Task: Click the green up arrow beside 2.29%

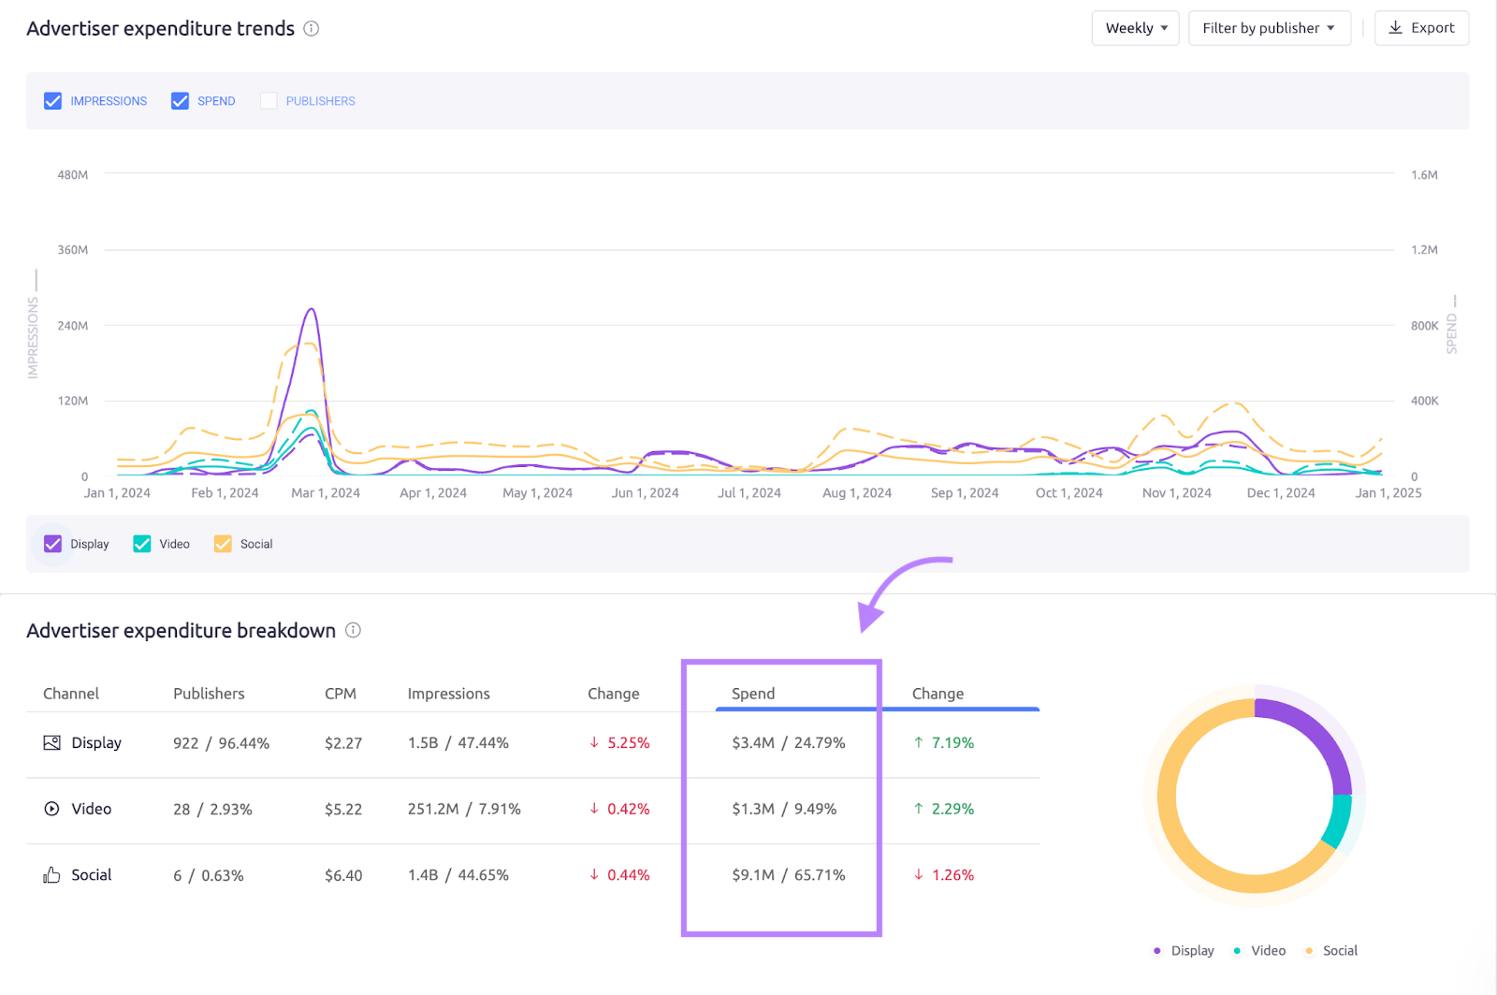Action: click(919, 809)
